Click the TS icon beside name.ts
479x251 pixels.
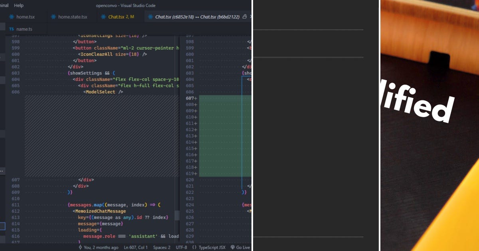11,29
